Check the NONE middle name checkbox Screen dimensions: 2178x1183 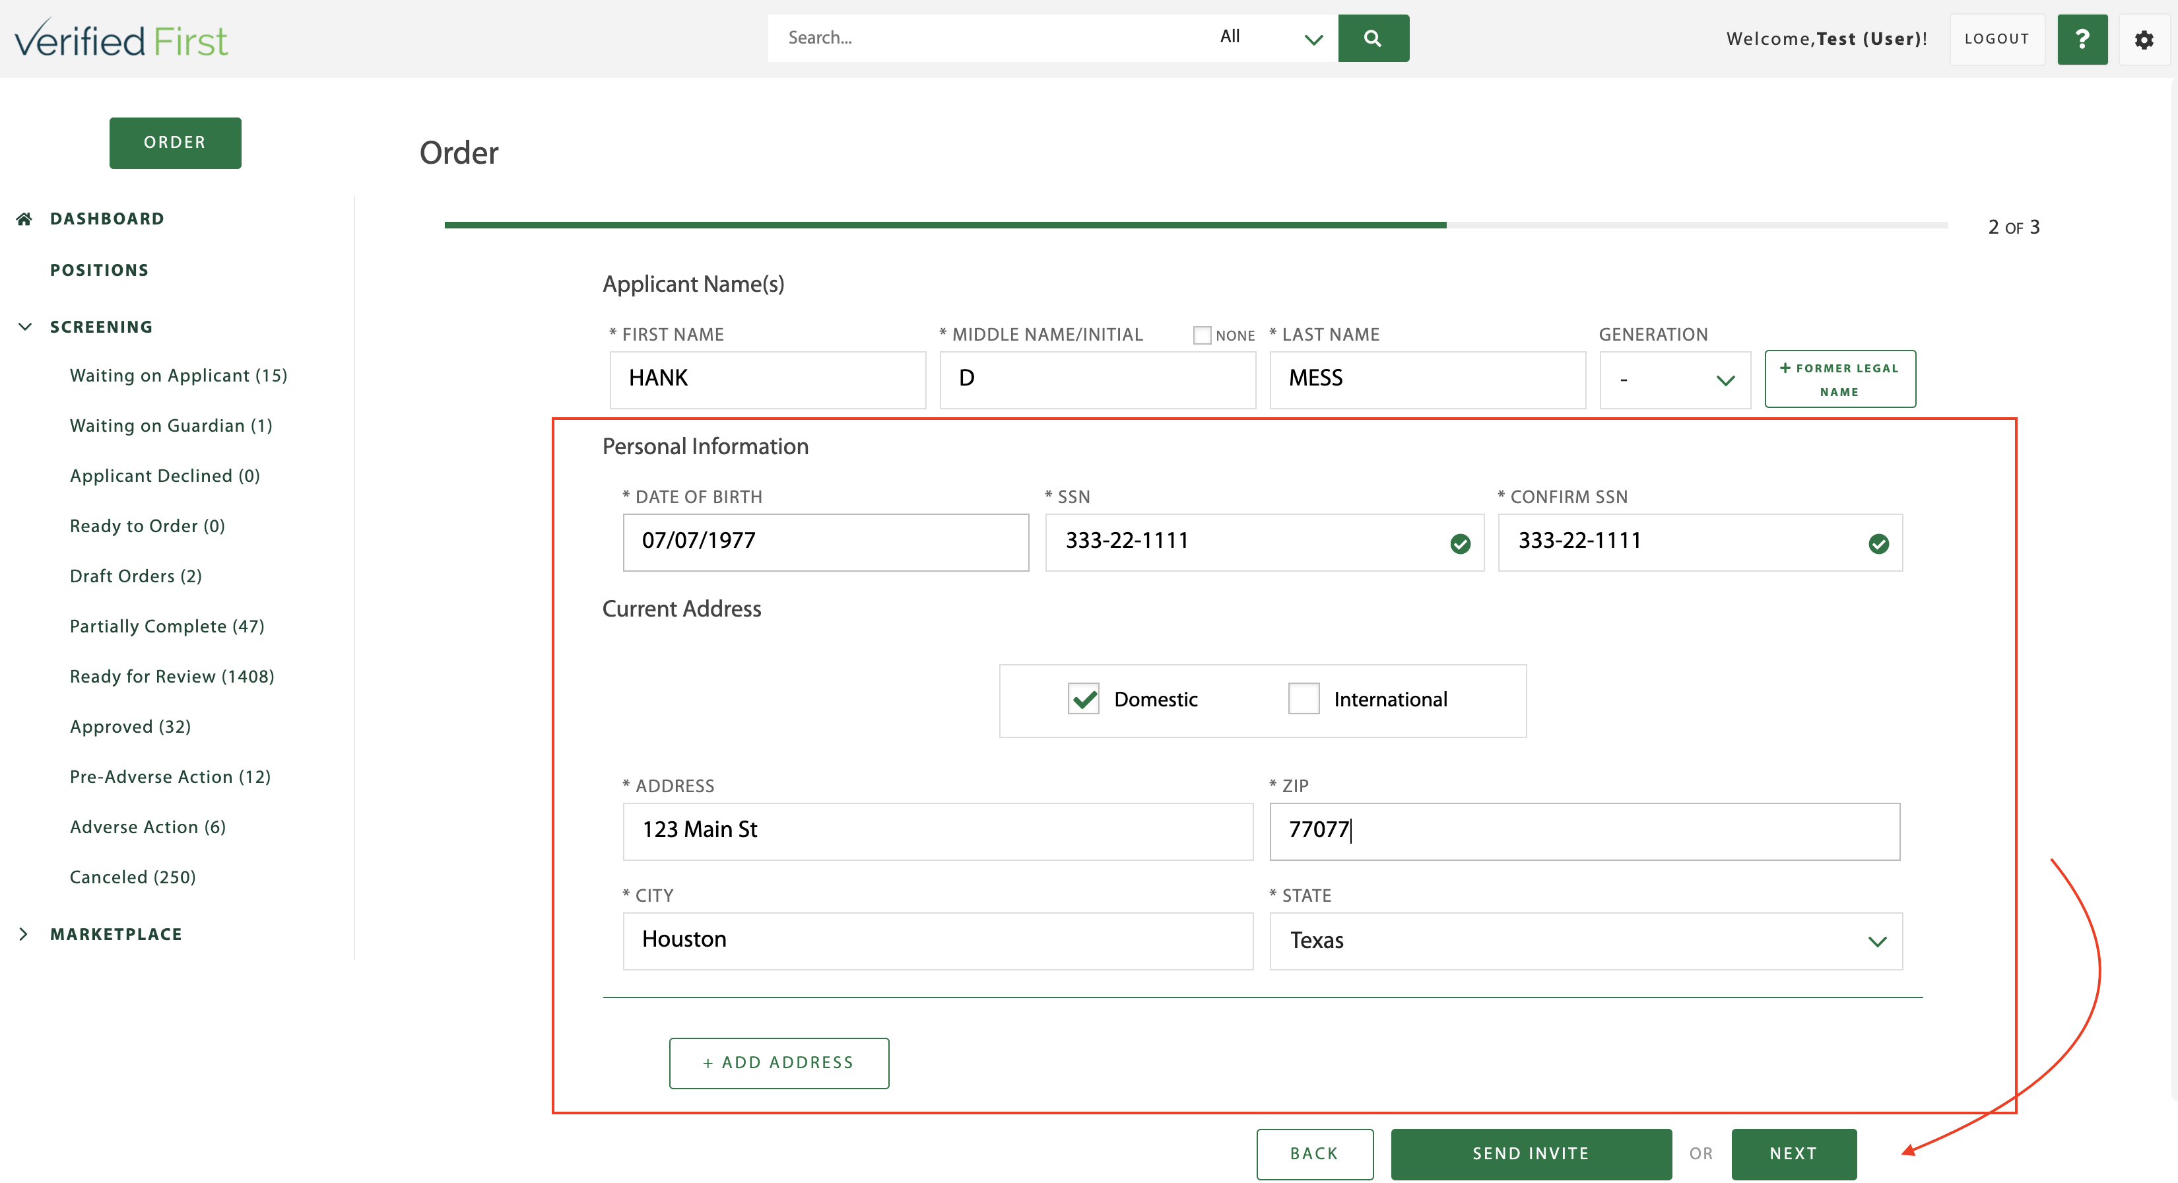1201,336
